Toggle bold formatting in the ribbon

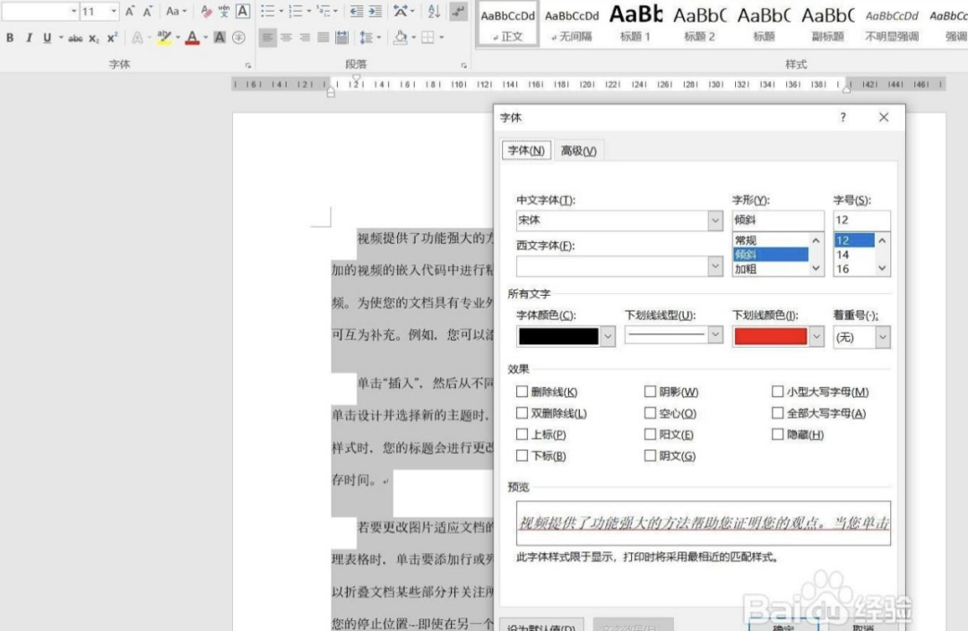tap(10, 38)
